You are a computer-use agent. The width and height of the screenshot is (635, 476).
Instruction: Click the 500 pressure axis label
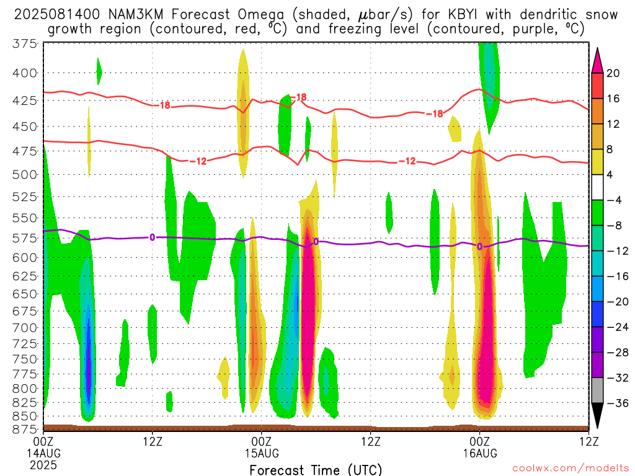[x=25, y=175]
